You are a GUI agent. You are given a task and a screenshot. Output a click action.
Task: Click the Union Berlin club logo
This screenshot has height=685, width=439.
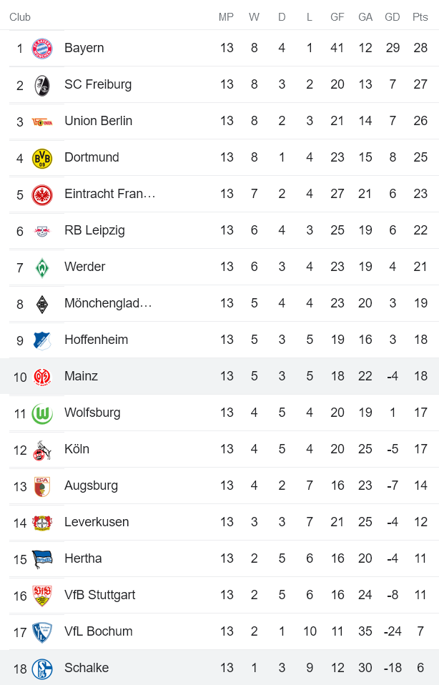click(41, 120)
